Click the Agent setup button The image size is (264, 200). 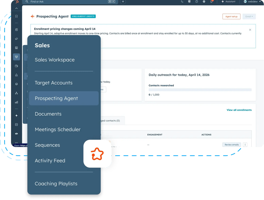231,16
